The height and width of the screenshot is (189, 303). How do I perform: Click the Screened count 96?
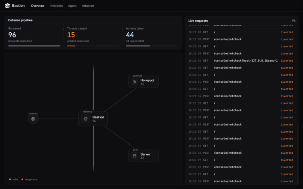(12, 35)
